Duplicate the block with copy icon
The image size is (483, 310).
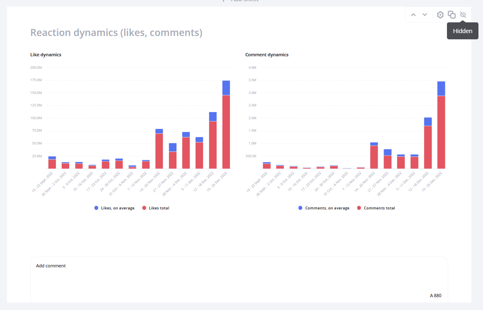tap(452, 15)
